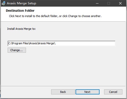
Task: Click empty area of the path field
Action: (x=85, y=43)
